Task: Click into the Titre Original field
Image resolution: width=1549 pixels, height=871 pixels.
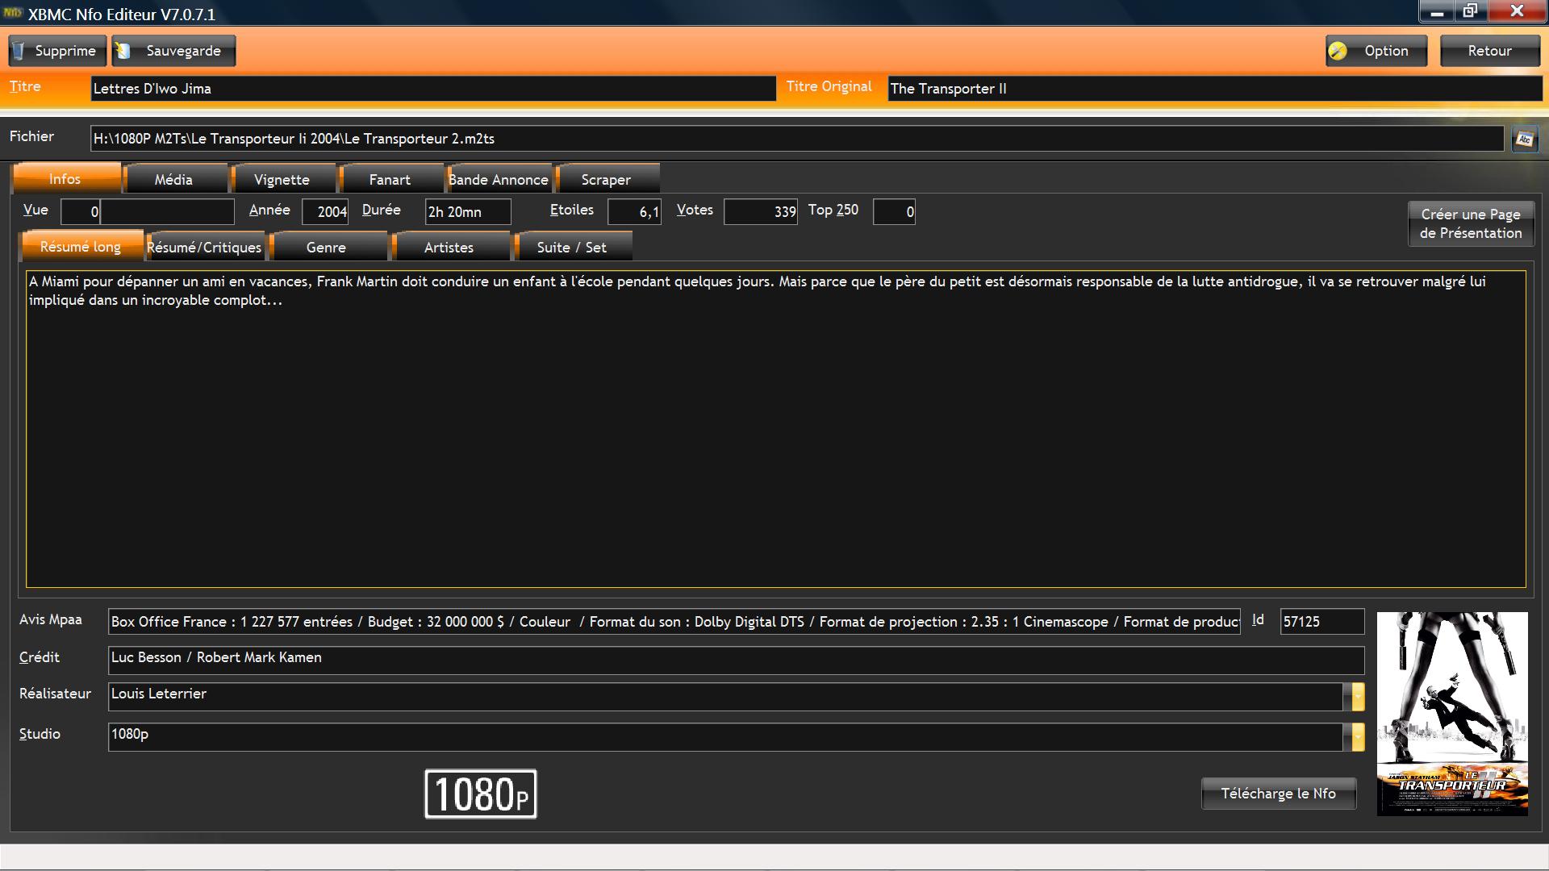Action: (1213, 89)
